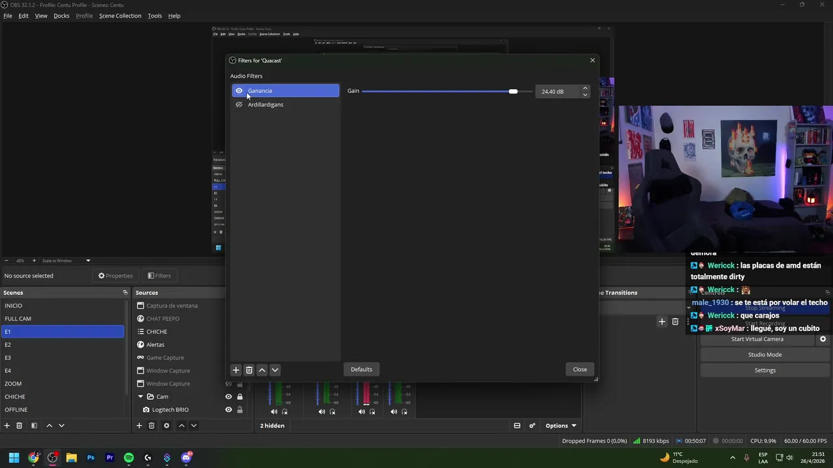Open Settings from Controls dock

click(765, 370)
